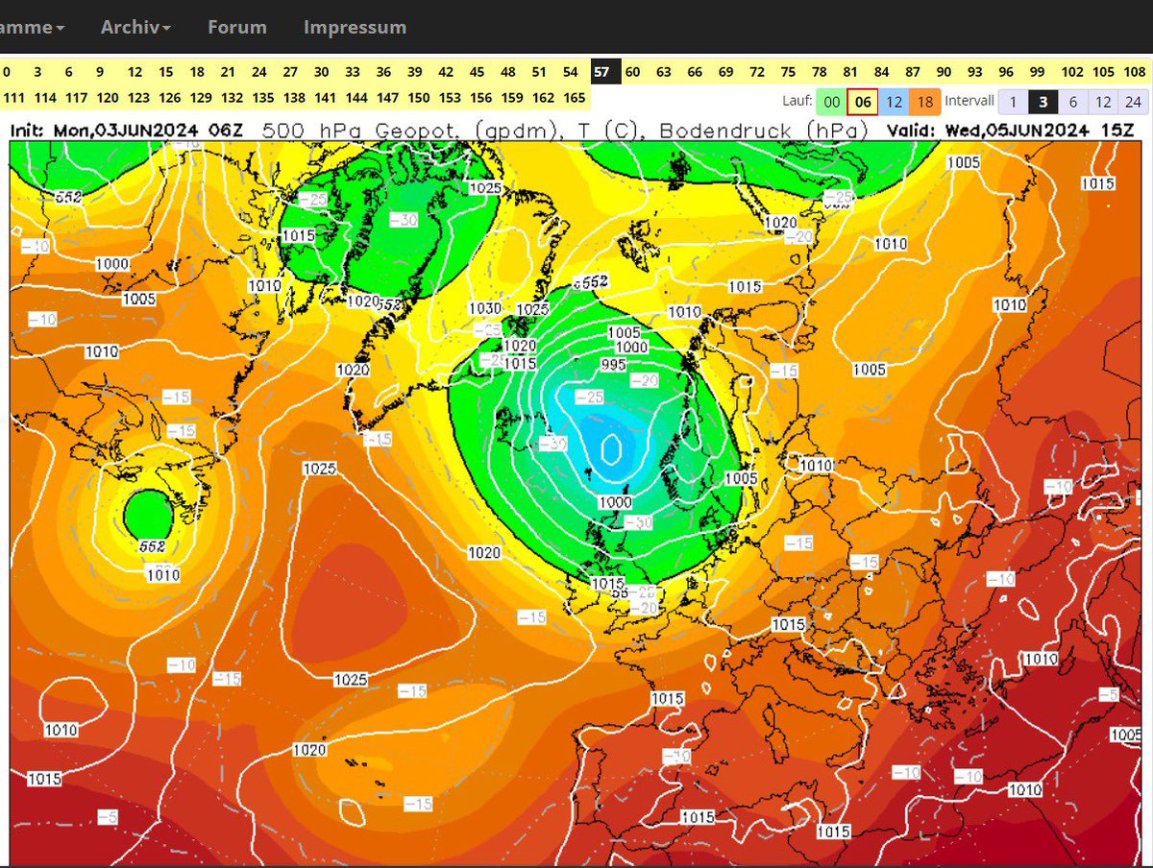
Task: Jump to forecast hour 72
Action: [757, 72]
